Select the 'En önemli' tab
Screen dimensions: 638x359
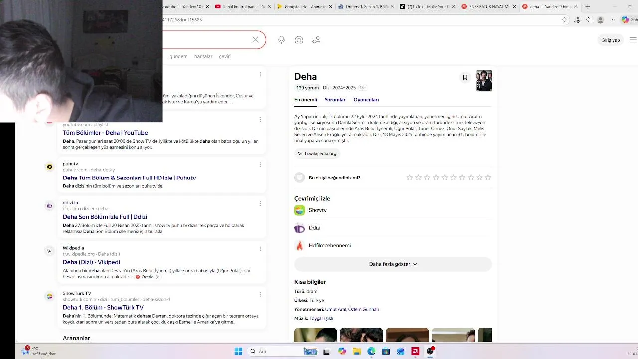305,100
